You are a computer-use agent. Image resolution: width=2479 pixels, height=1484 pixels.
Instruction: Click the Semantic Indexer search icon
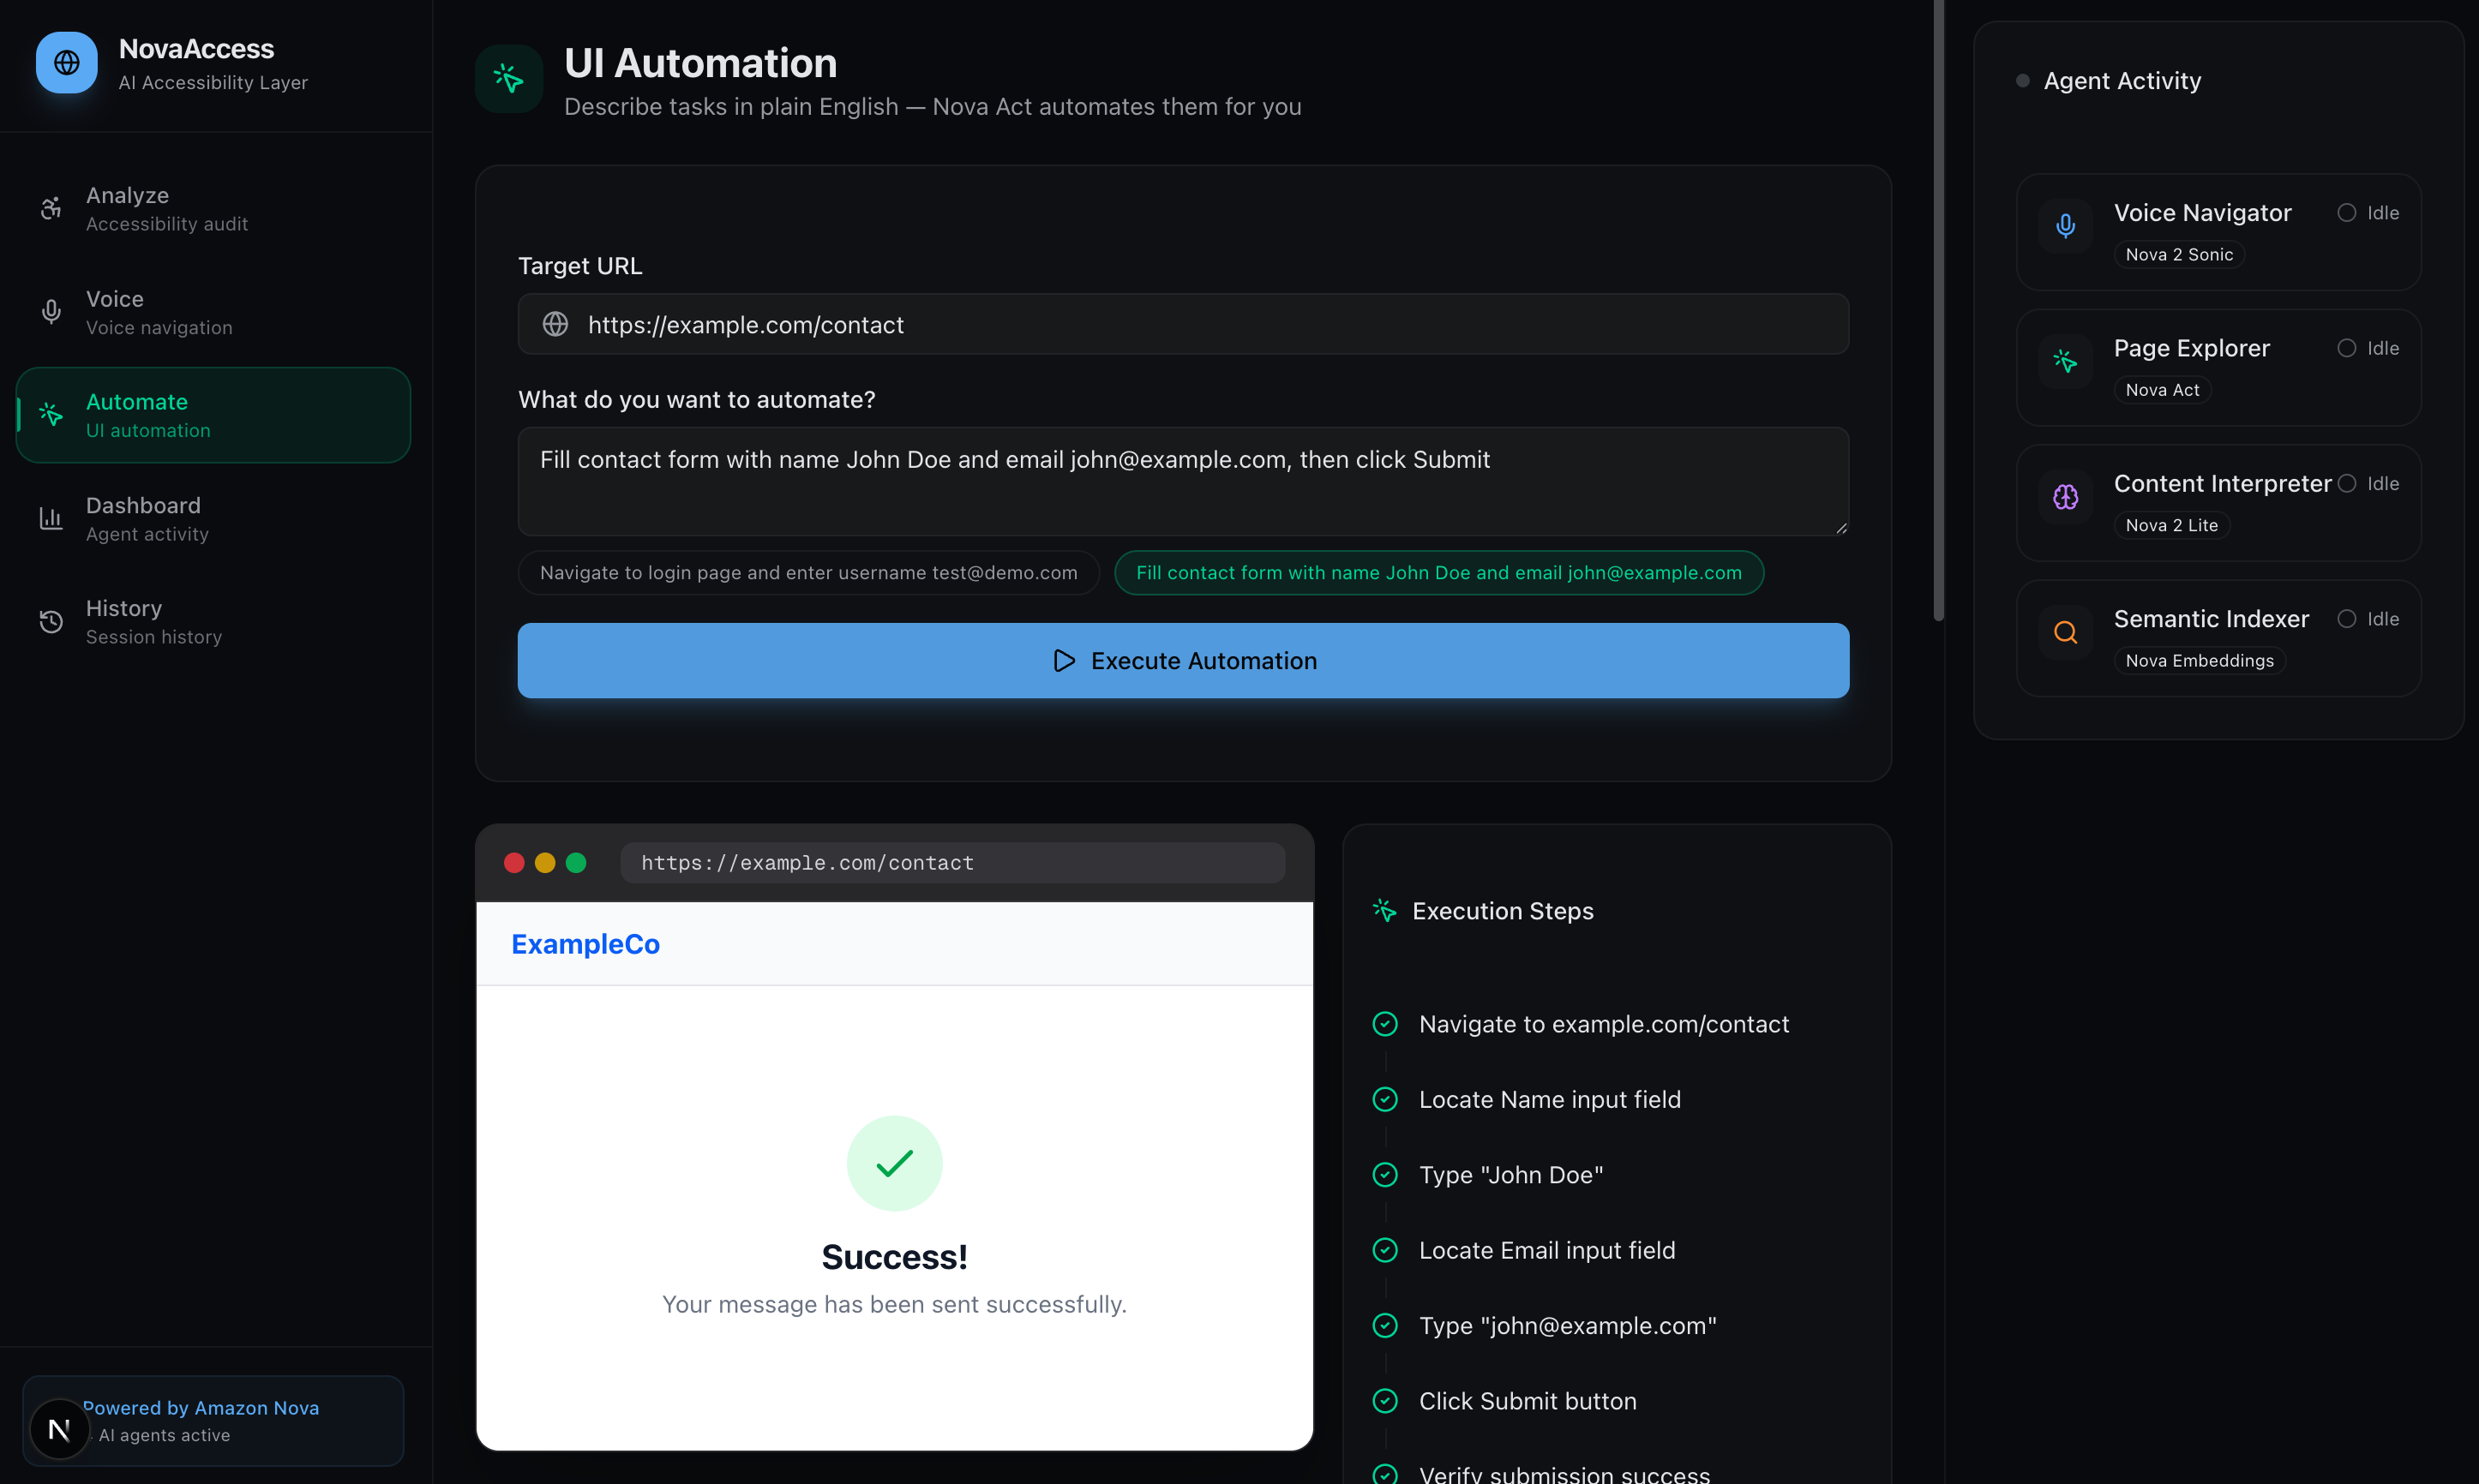point(2065,632)
